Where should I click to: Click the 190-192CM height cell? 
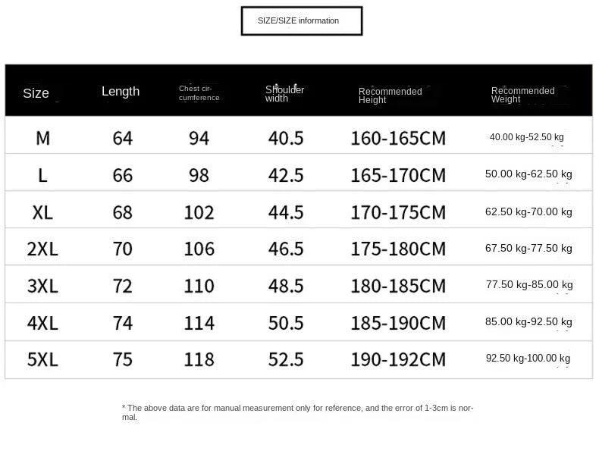(x=397, y=359)
